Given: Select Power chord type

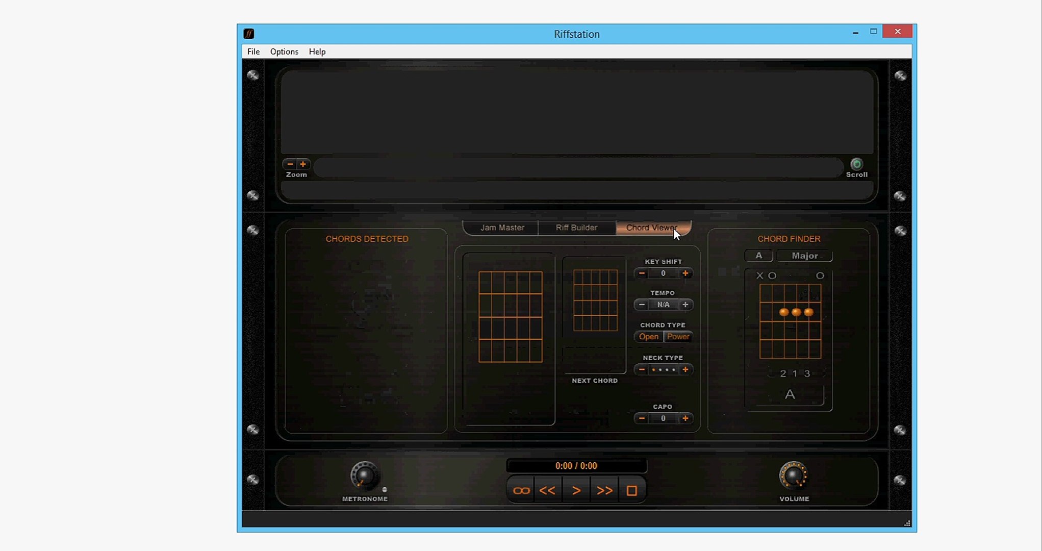Looking at the screenshot, I should click(x=678, y=337).
